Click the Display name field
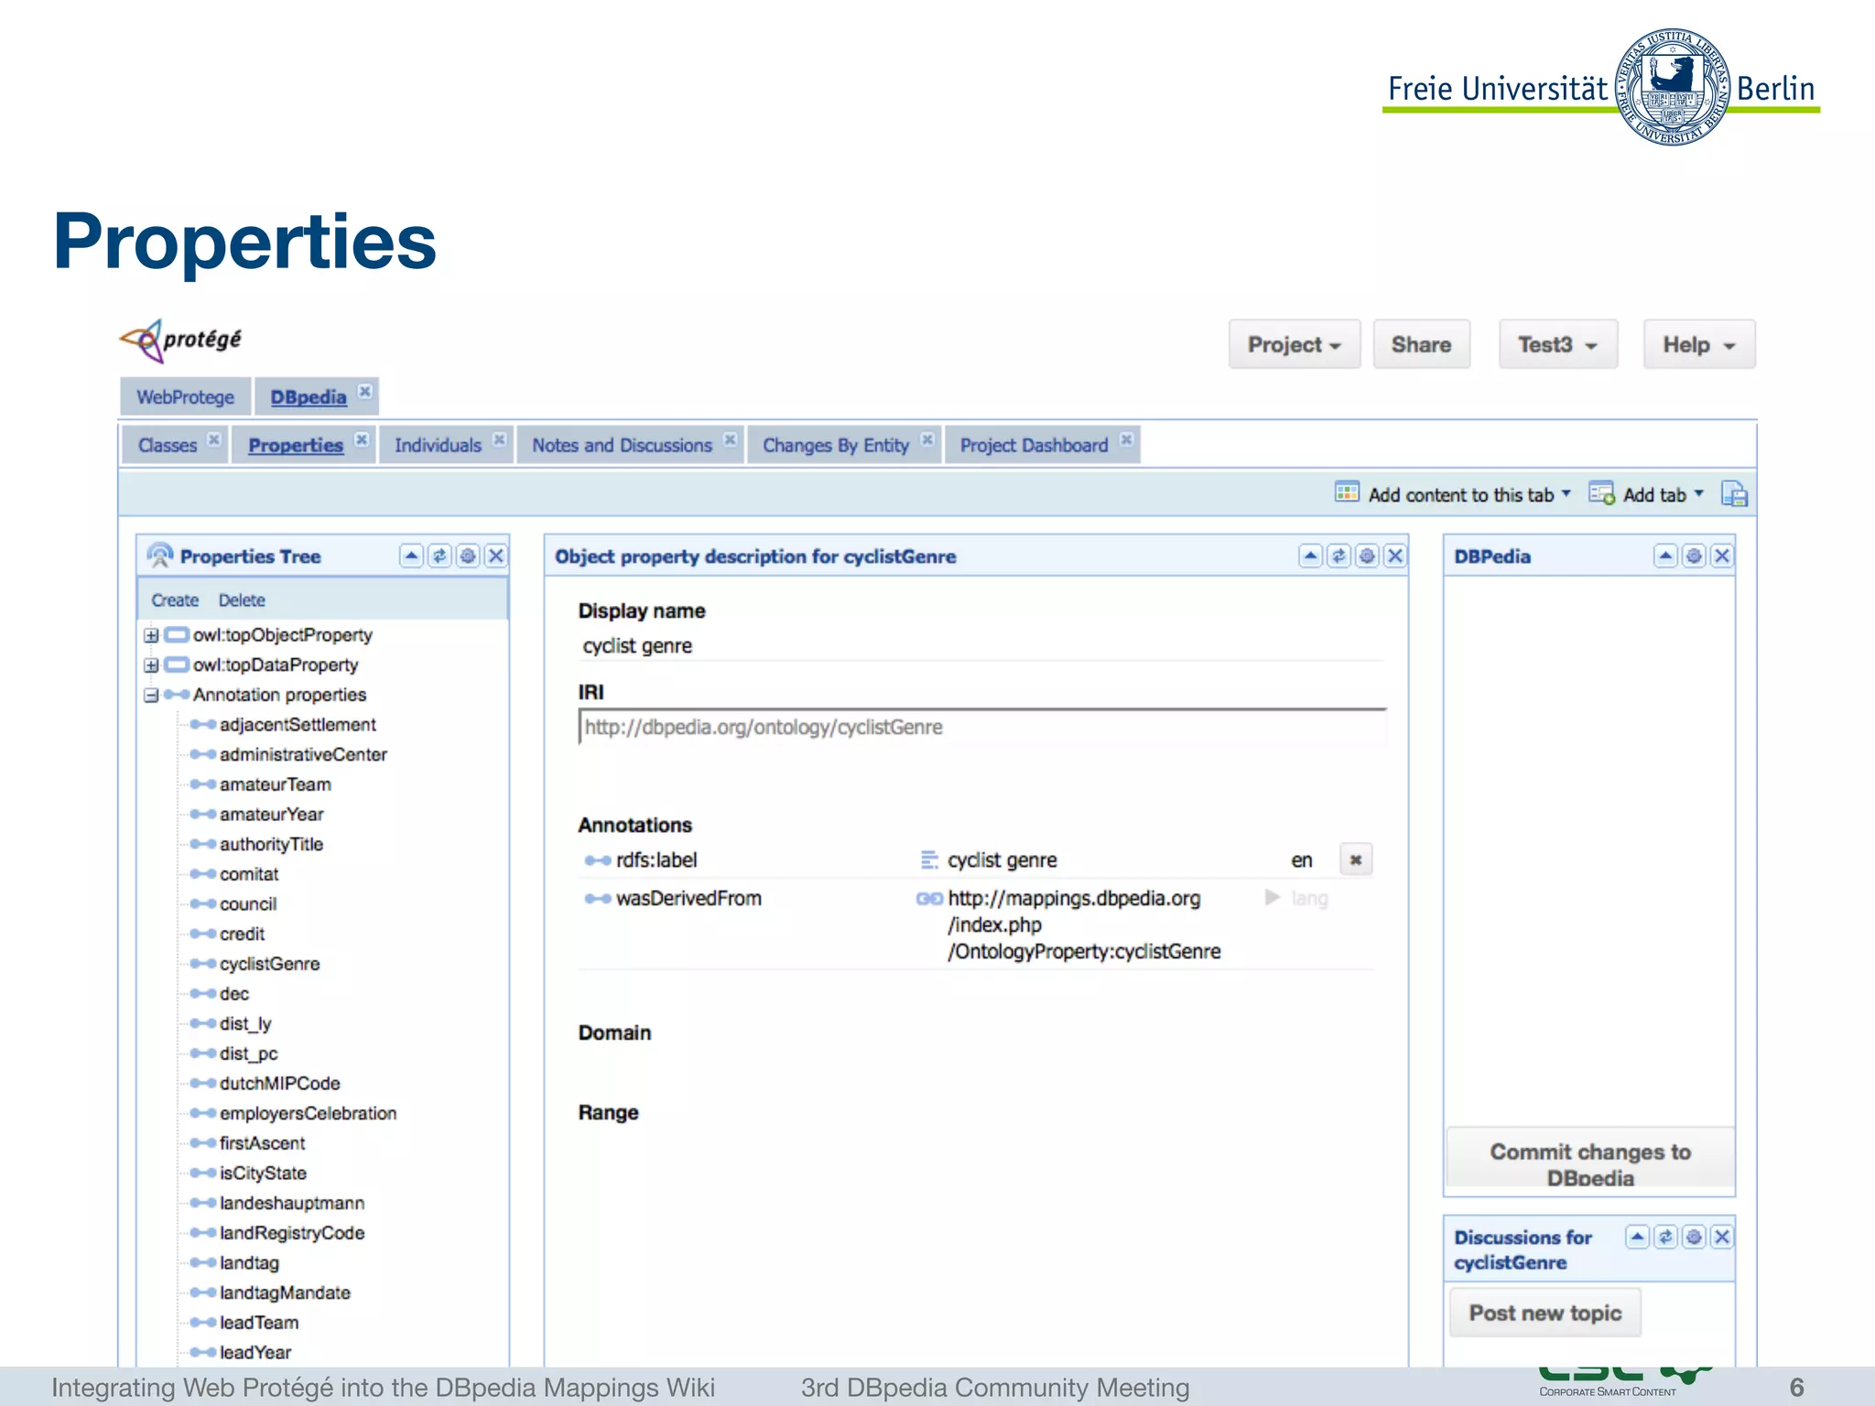This screenshot has height=1406, width=1875. [981, 646]
